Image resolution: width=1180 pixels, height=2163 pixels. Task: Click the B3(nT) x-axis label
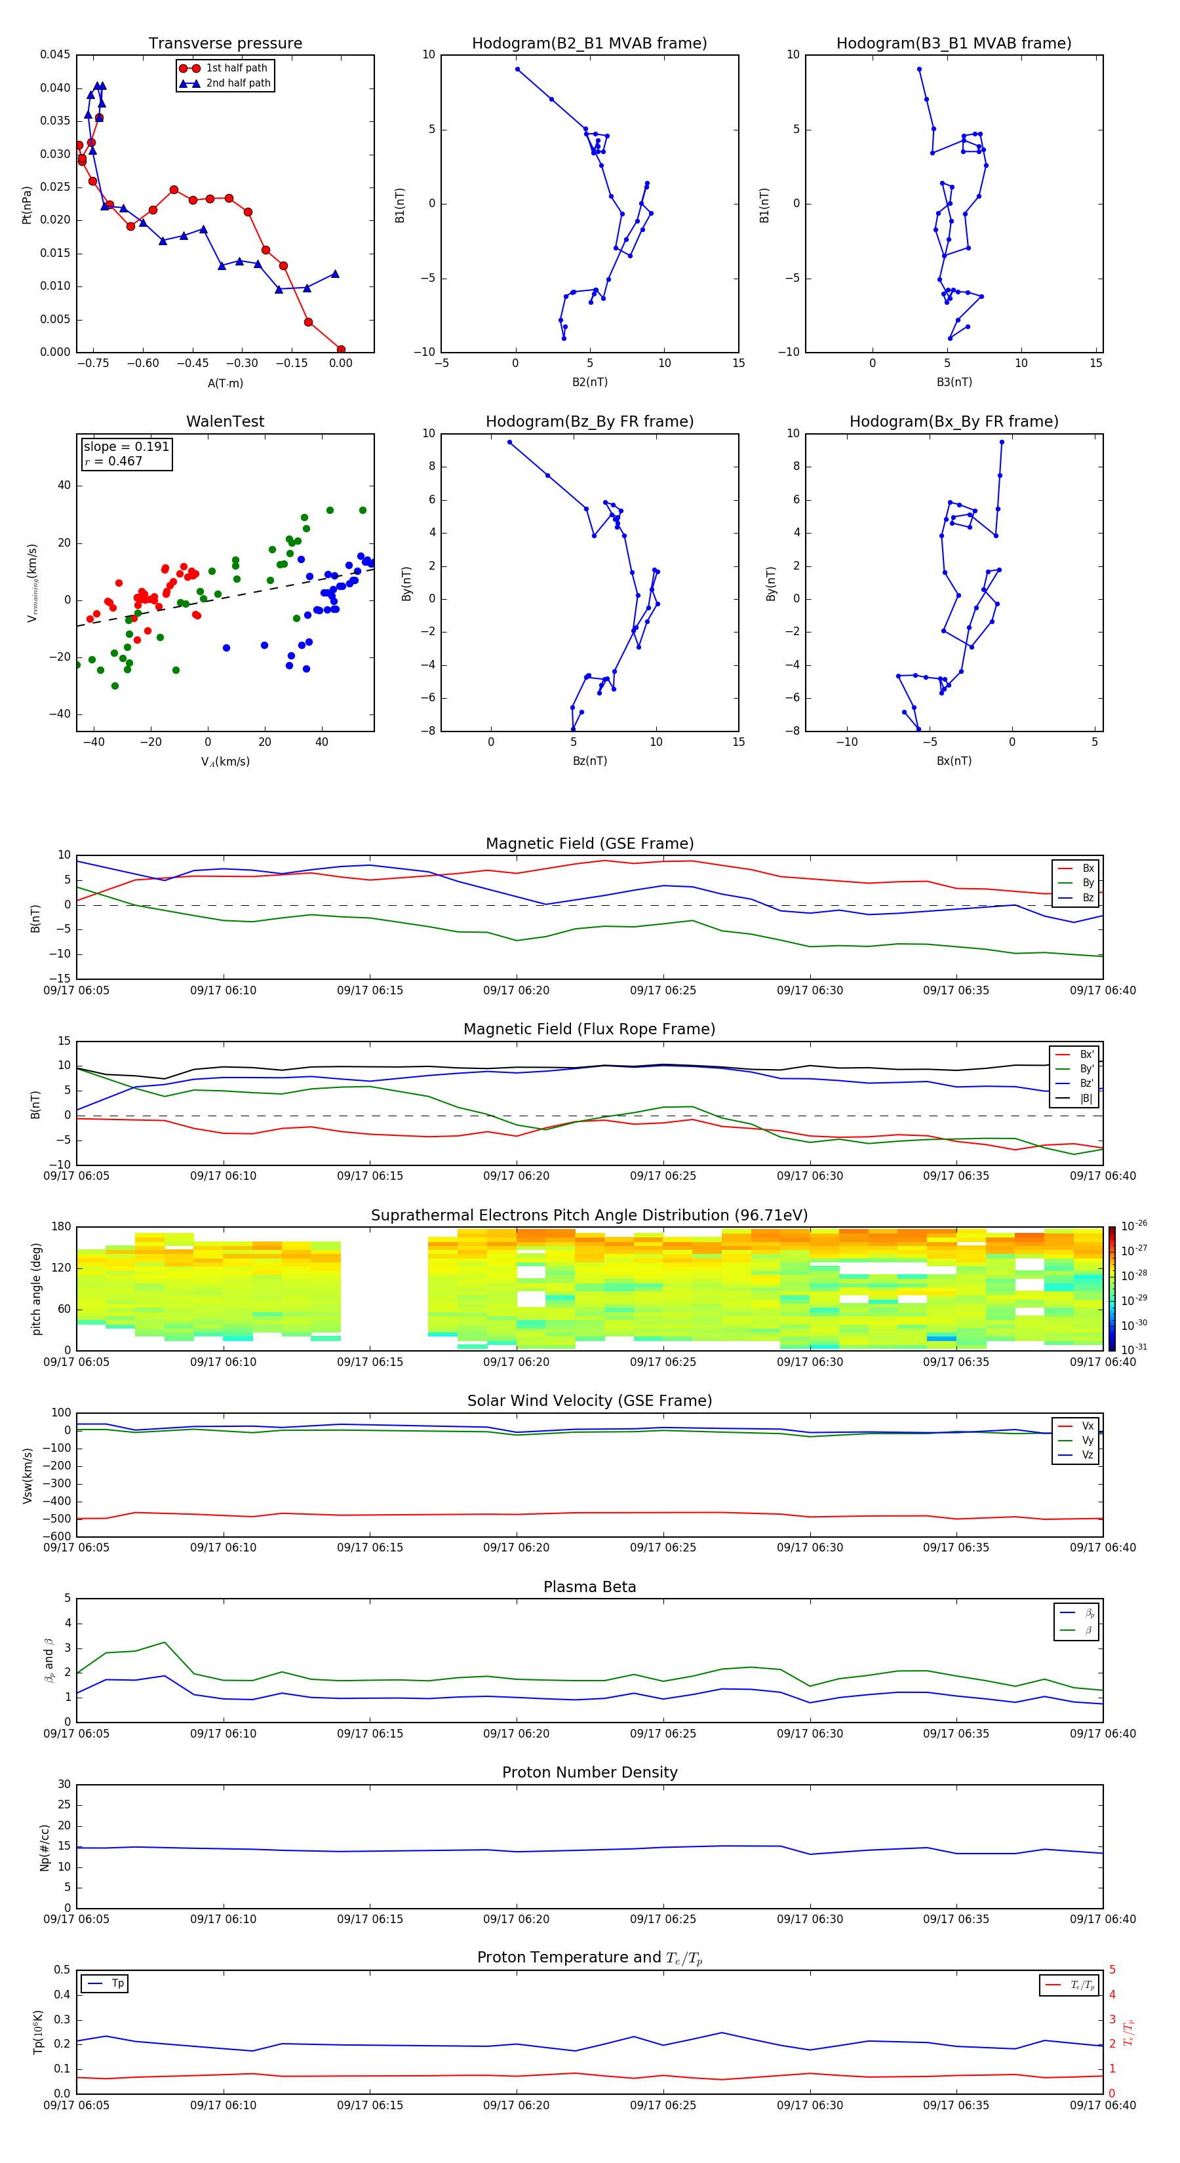(954, 382)
